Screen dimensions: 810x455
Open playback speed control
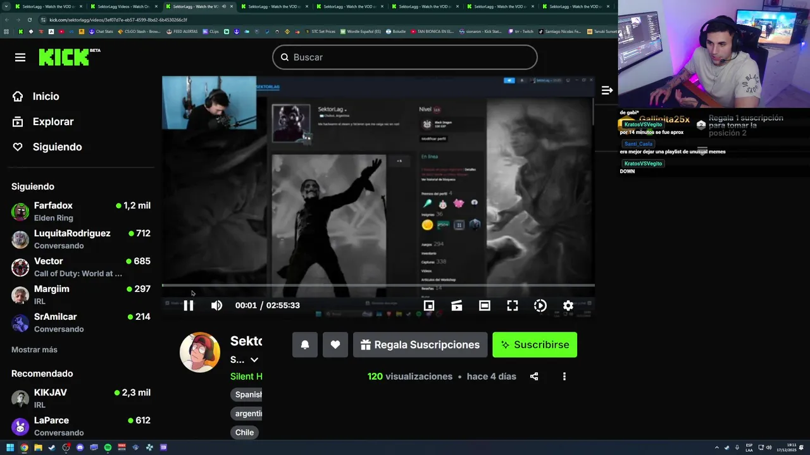coord(540,306)
